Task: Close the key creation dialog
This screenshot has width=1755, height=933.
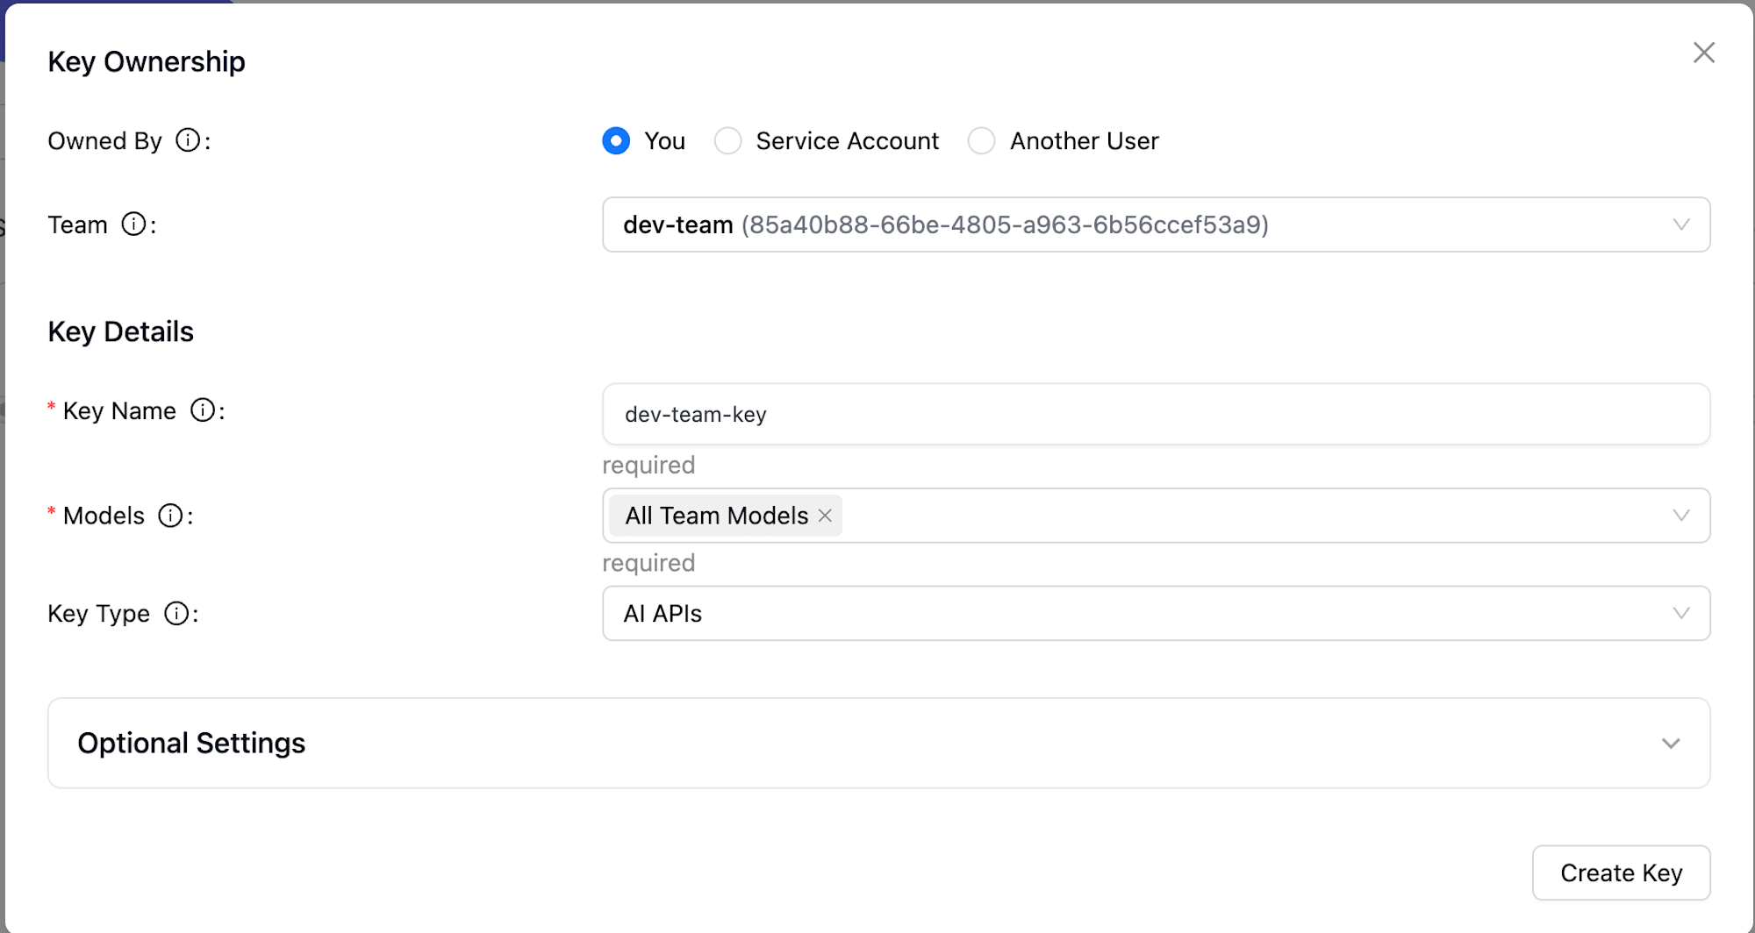Action: pyautogui.click(x=1703, y=53)
